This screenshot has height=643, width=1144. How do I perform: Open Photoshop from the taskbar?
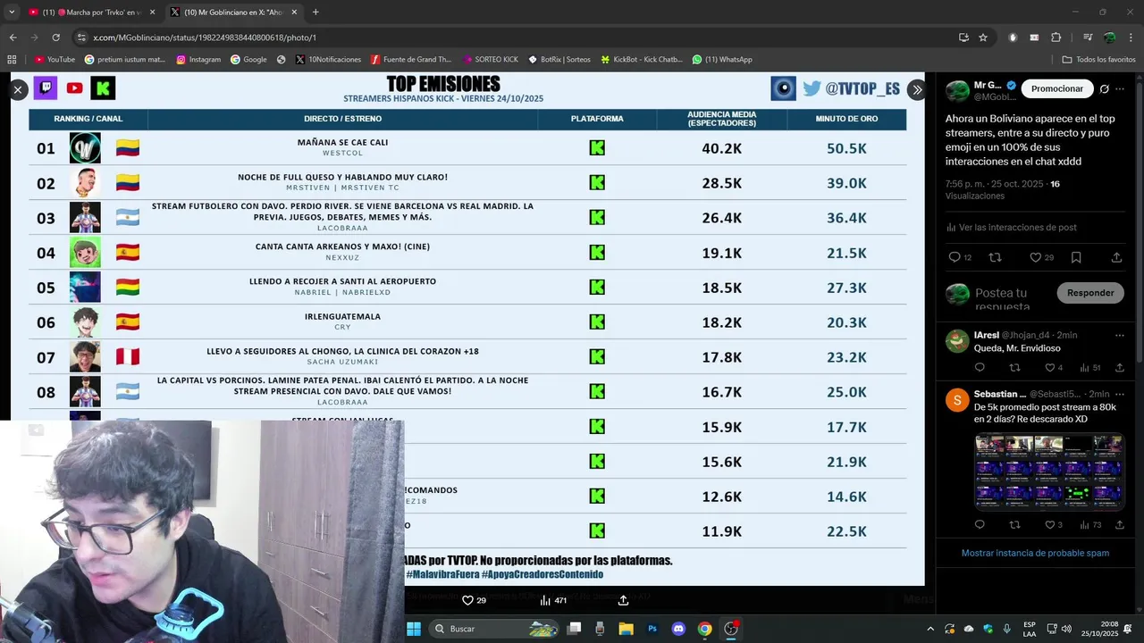pos(652,629)
